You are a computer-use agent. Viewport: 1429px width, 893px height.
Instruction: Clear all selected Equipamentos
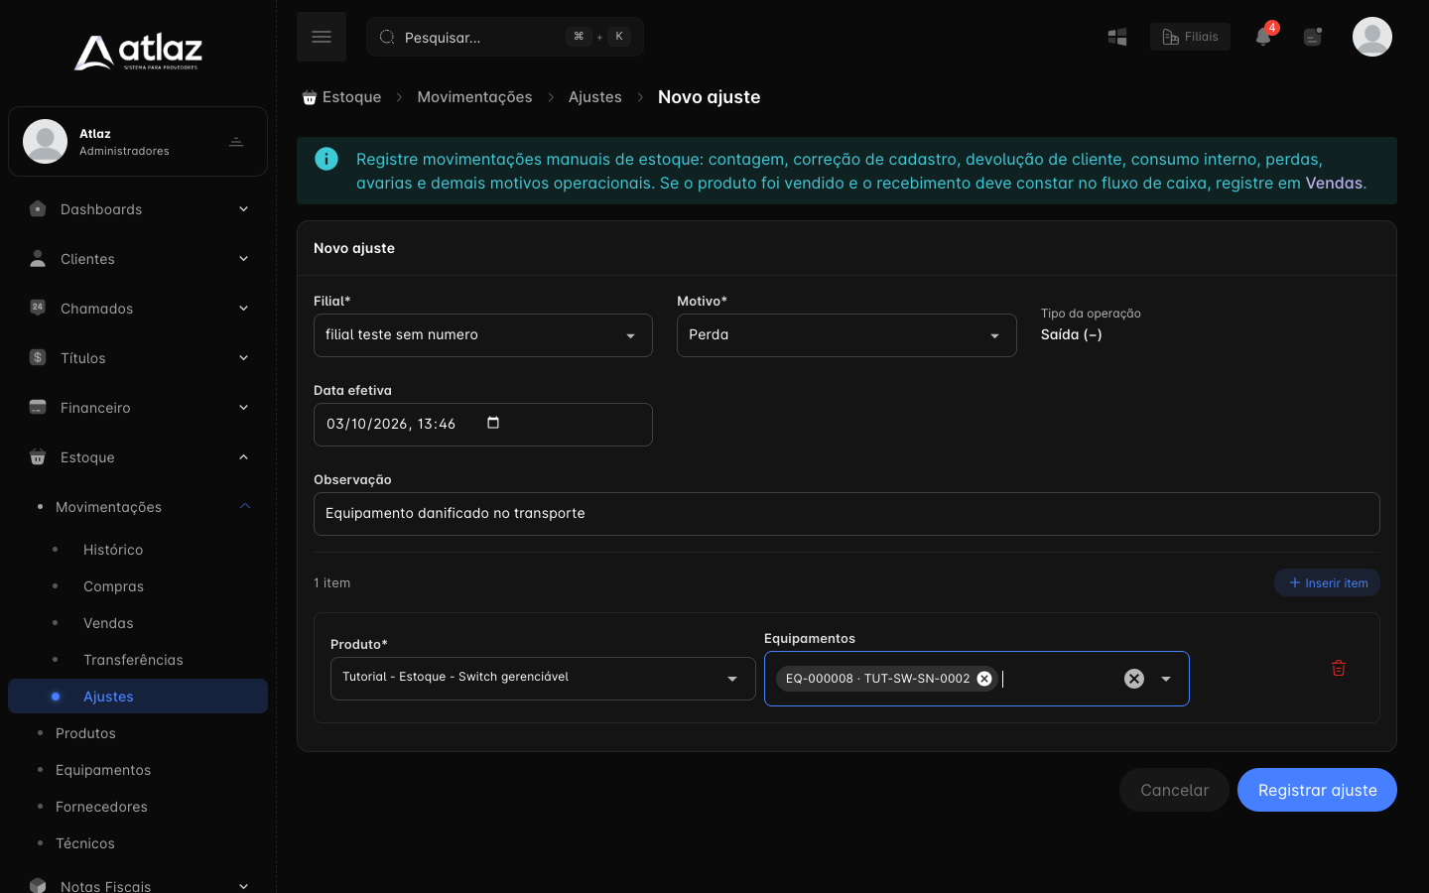tap(1134, 679)
